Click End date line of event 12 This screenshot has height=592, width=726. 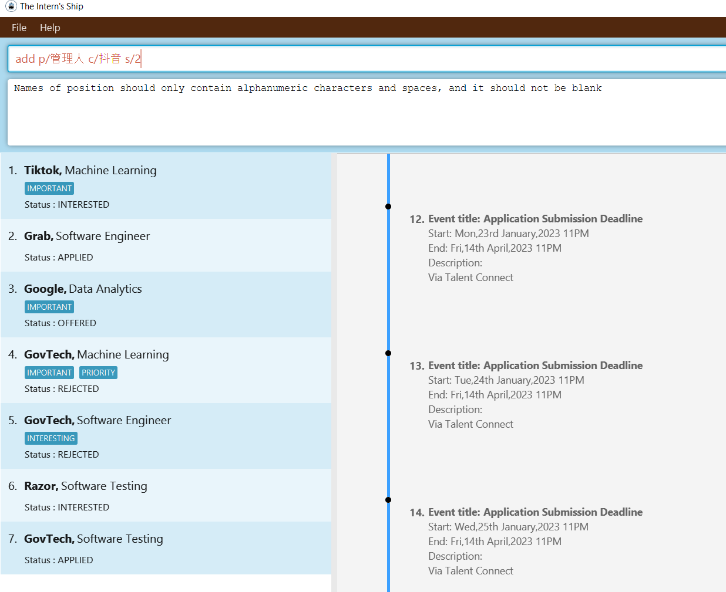(x=495, y=248)
